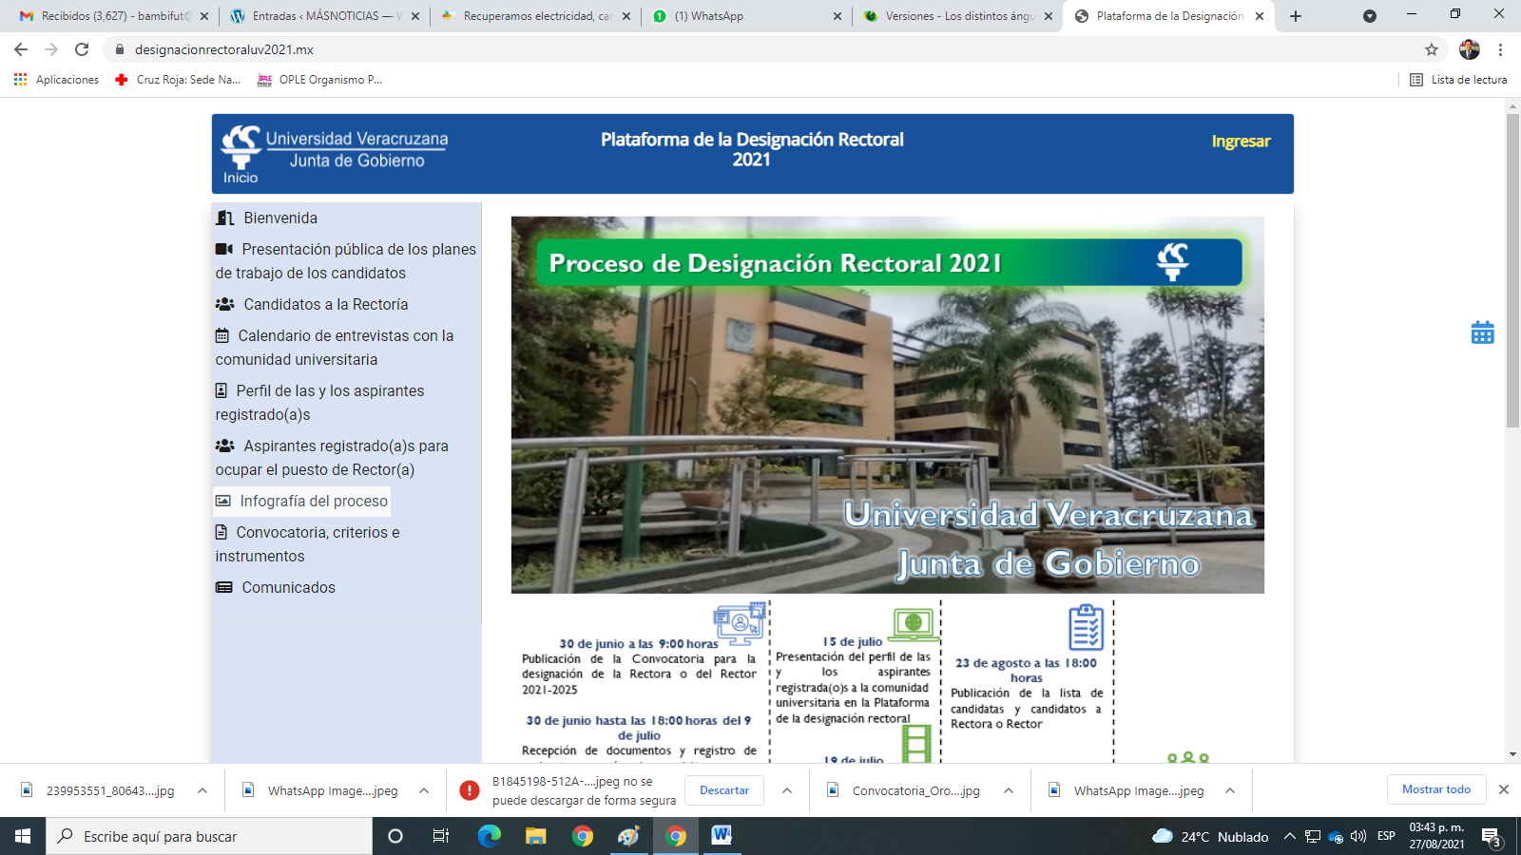The image size is (1521, 855).
Task: Reload the current page
Action: point(82,49)
